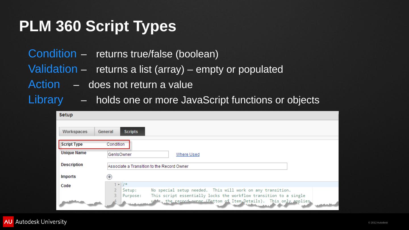Click the blue Validation heading

tap(53, 69)
